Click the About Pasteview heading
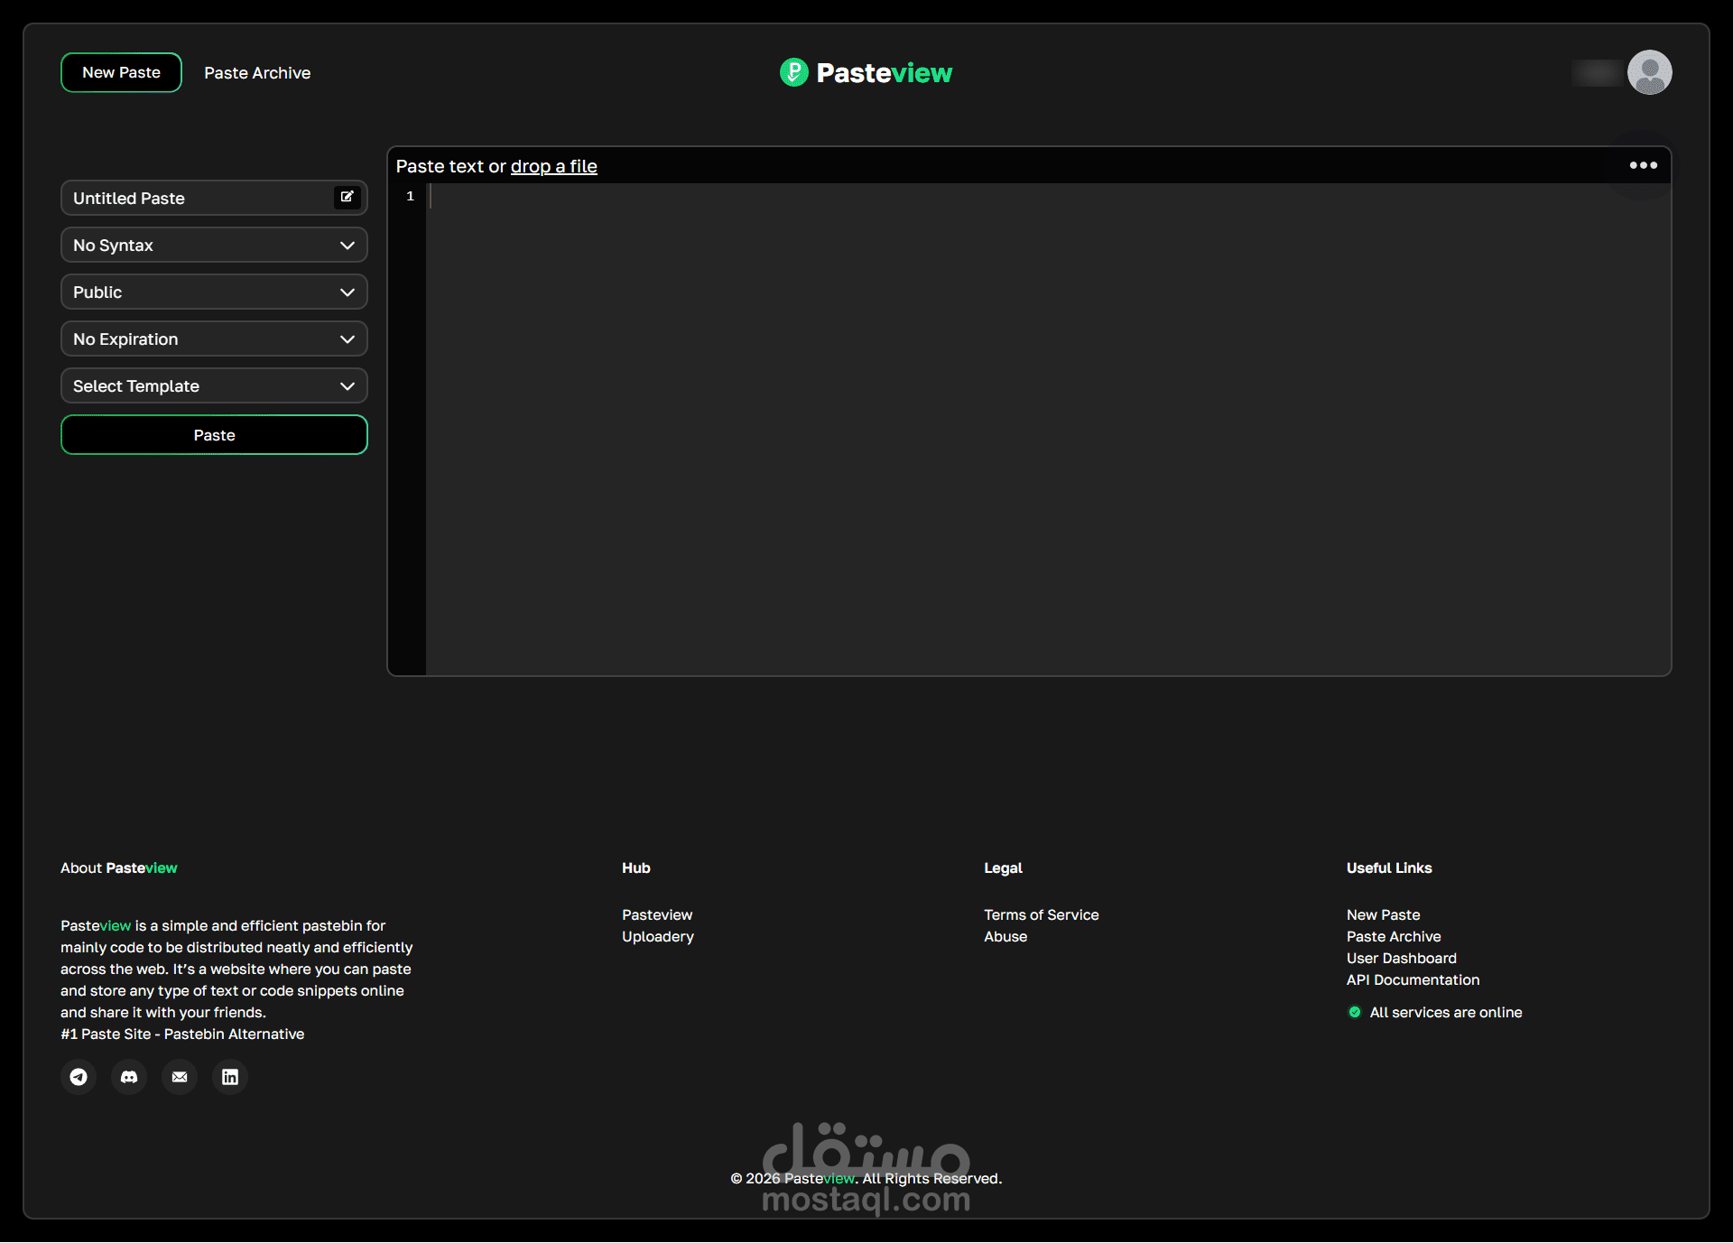Viewport: 1733px width, 1243px height. point(119,867)
